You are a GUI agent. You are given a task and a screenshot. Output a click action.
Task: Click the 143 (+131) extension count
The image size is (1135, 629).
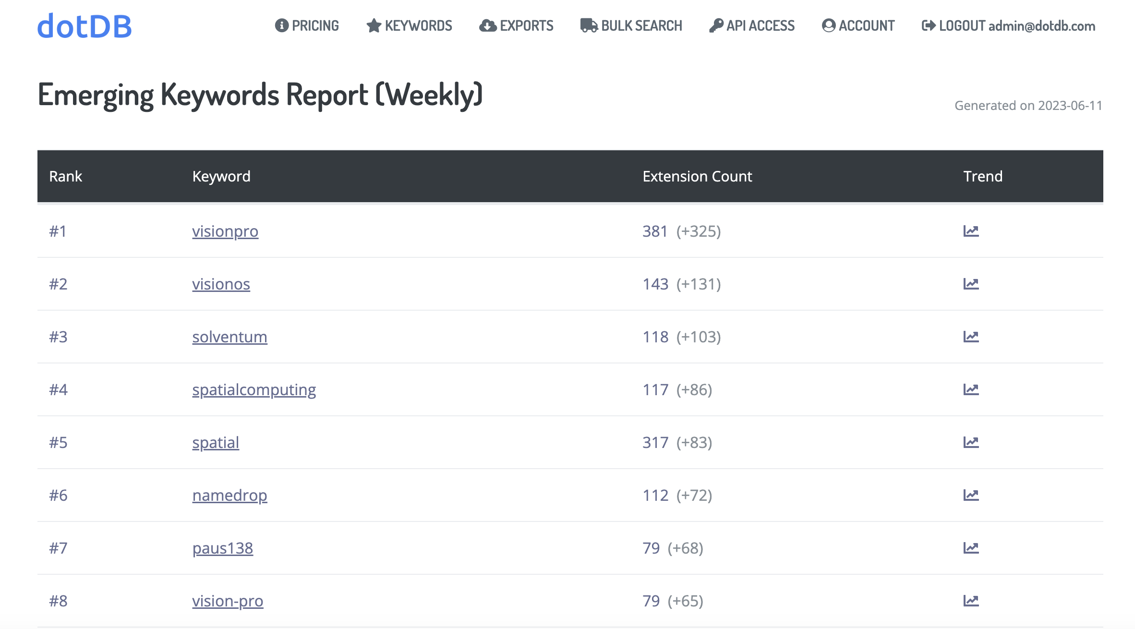[682, 284]
